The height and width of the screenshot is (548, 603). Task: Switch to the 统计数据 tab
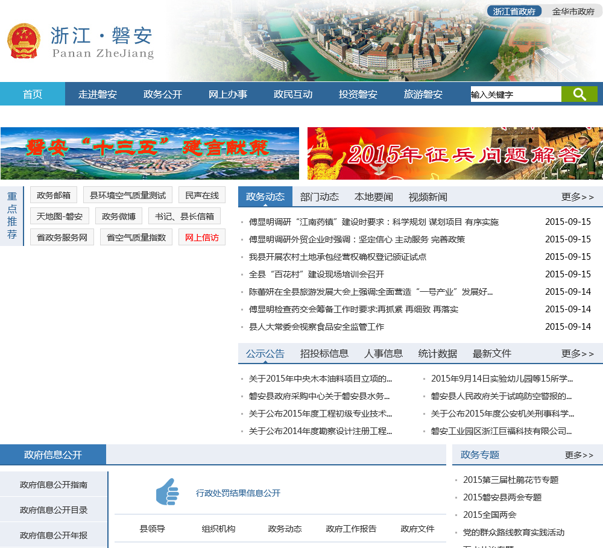438,353
